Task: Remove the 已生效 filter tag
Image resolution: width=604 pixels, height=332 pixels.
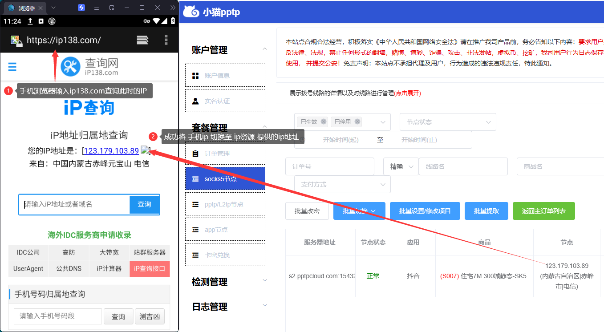Action: (324, 121)
